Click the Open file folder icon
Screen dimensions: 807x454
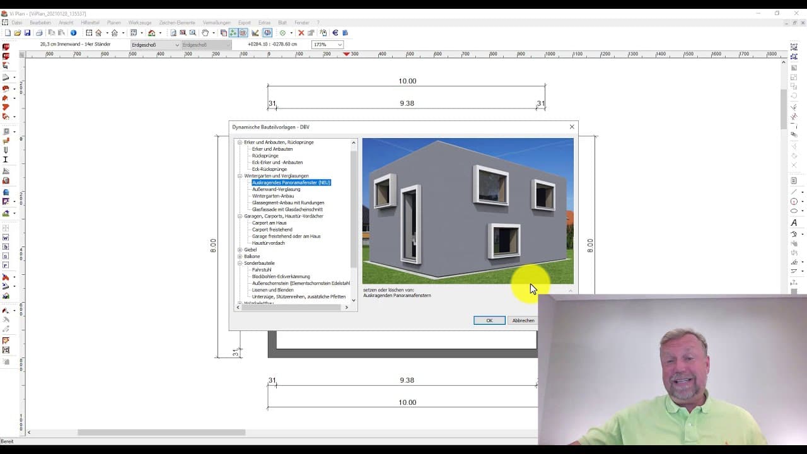pyautogui.click(x=18, y=33)
